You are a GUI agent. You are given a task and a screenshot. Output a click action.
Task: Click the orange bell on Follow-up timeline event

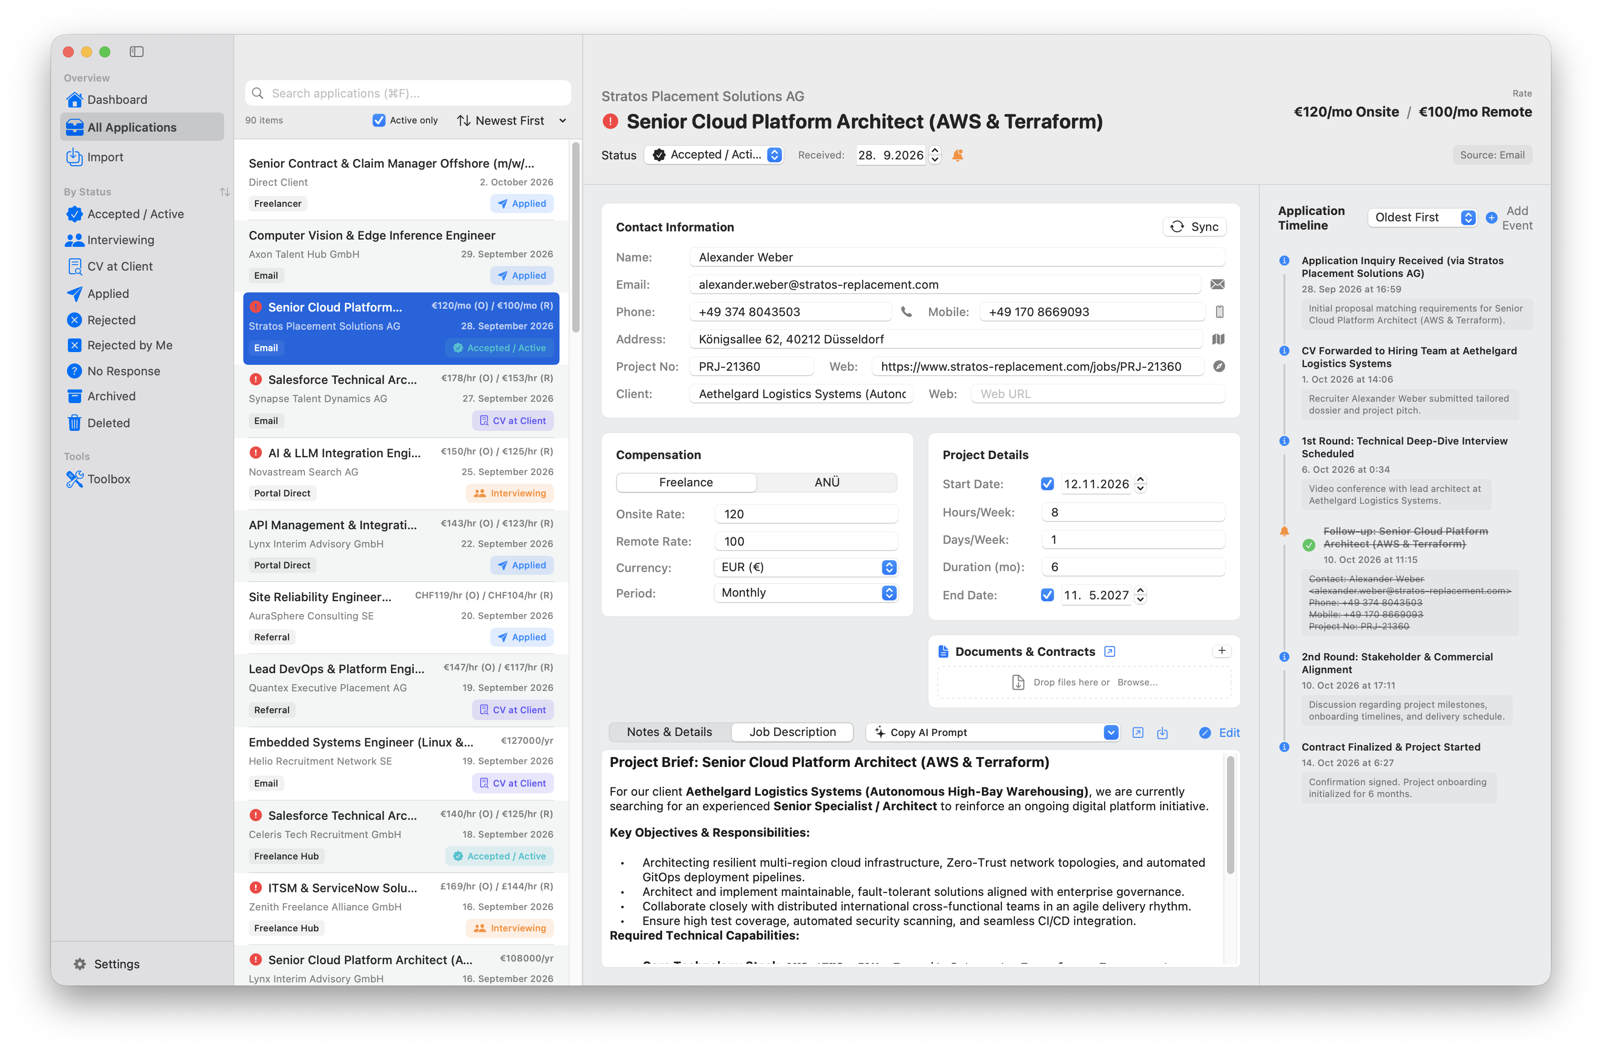tap(1284, 532)
